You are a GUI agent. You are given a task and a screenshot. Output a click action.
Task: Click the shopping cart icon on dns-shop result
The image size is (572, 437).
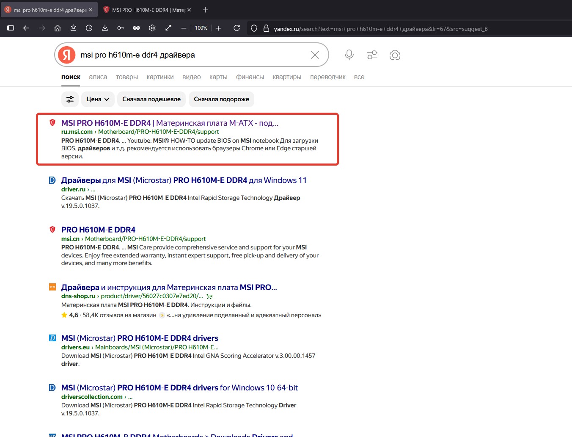[x=209, y=296]
